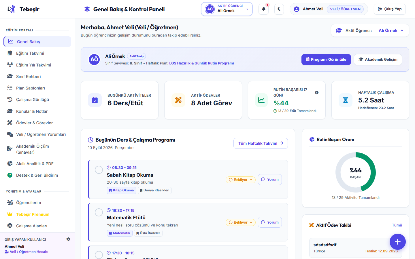Click the hourglass icon on Haftalık Çalışma card
This screenshot has height=259, width=415.
click(x=346, y=100)
